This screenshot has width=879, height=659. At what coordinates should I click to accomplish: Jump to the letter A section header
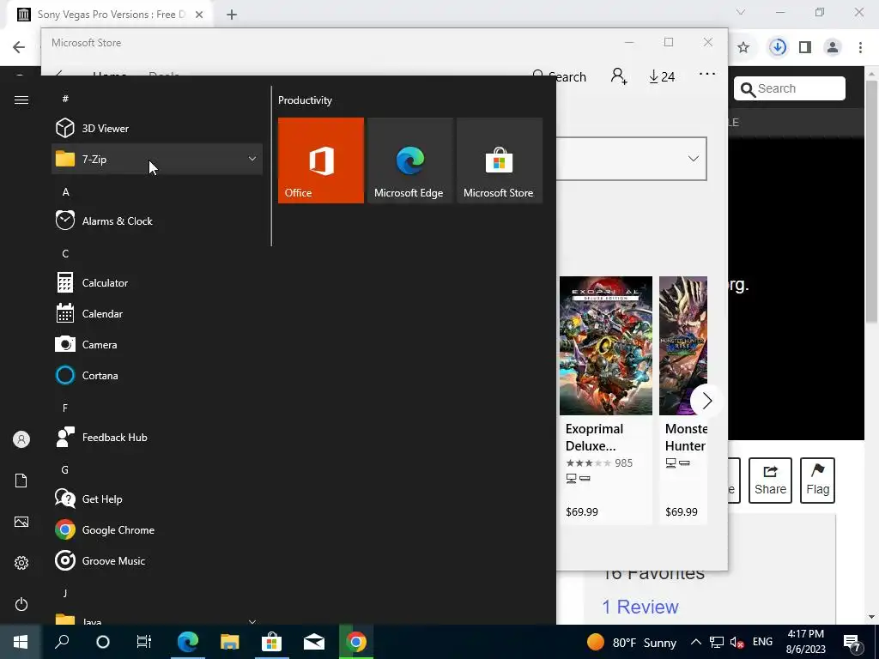pos(65,191)
